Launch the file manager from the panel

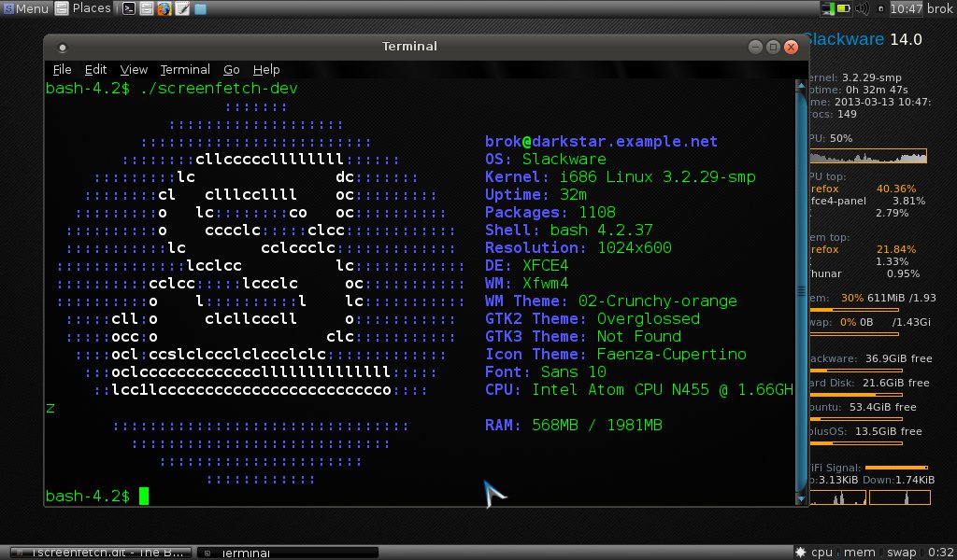147,8
